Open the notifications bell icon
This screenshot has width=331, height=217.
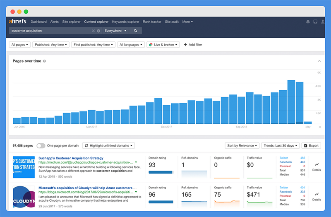click(x=308, y=22)
